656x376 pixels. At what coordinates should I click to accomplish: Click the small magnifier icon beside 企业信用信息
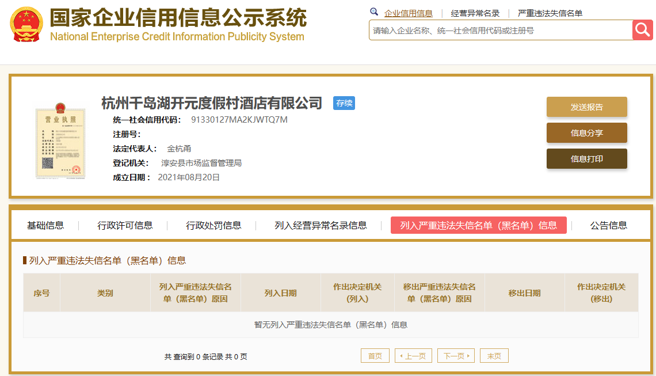click(374, 12)
